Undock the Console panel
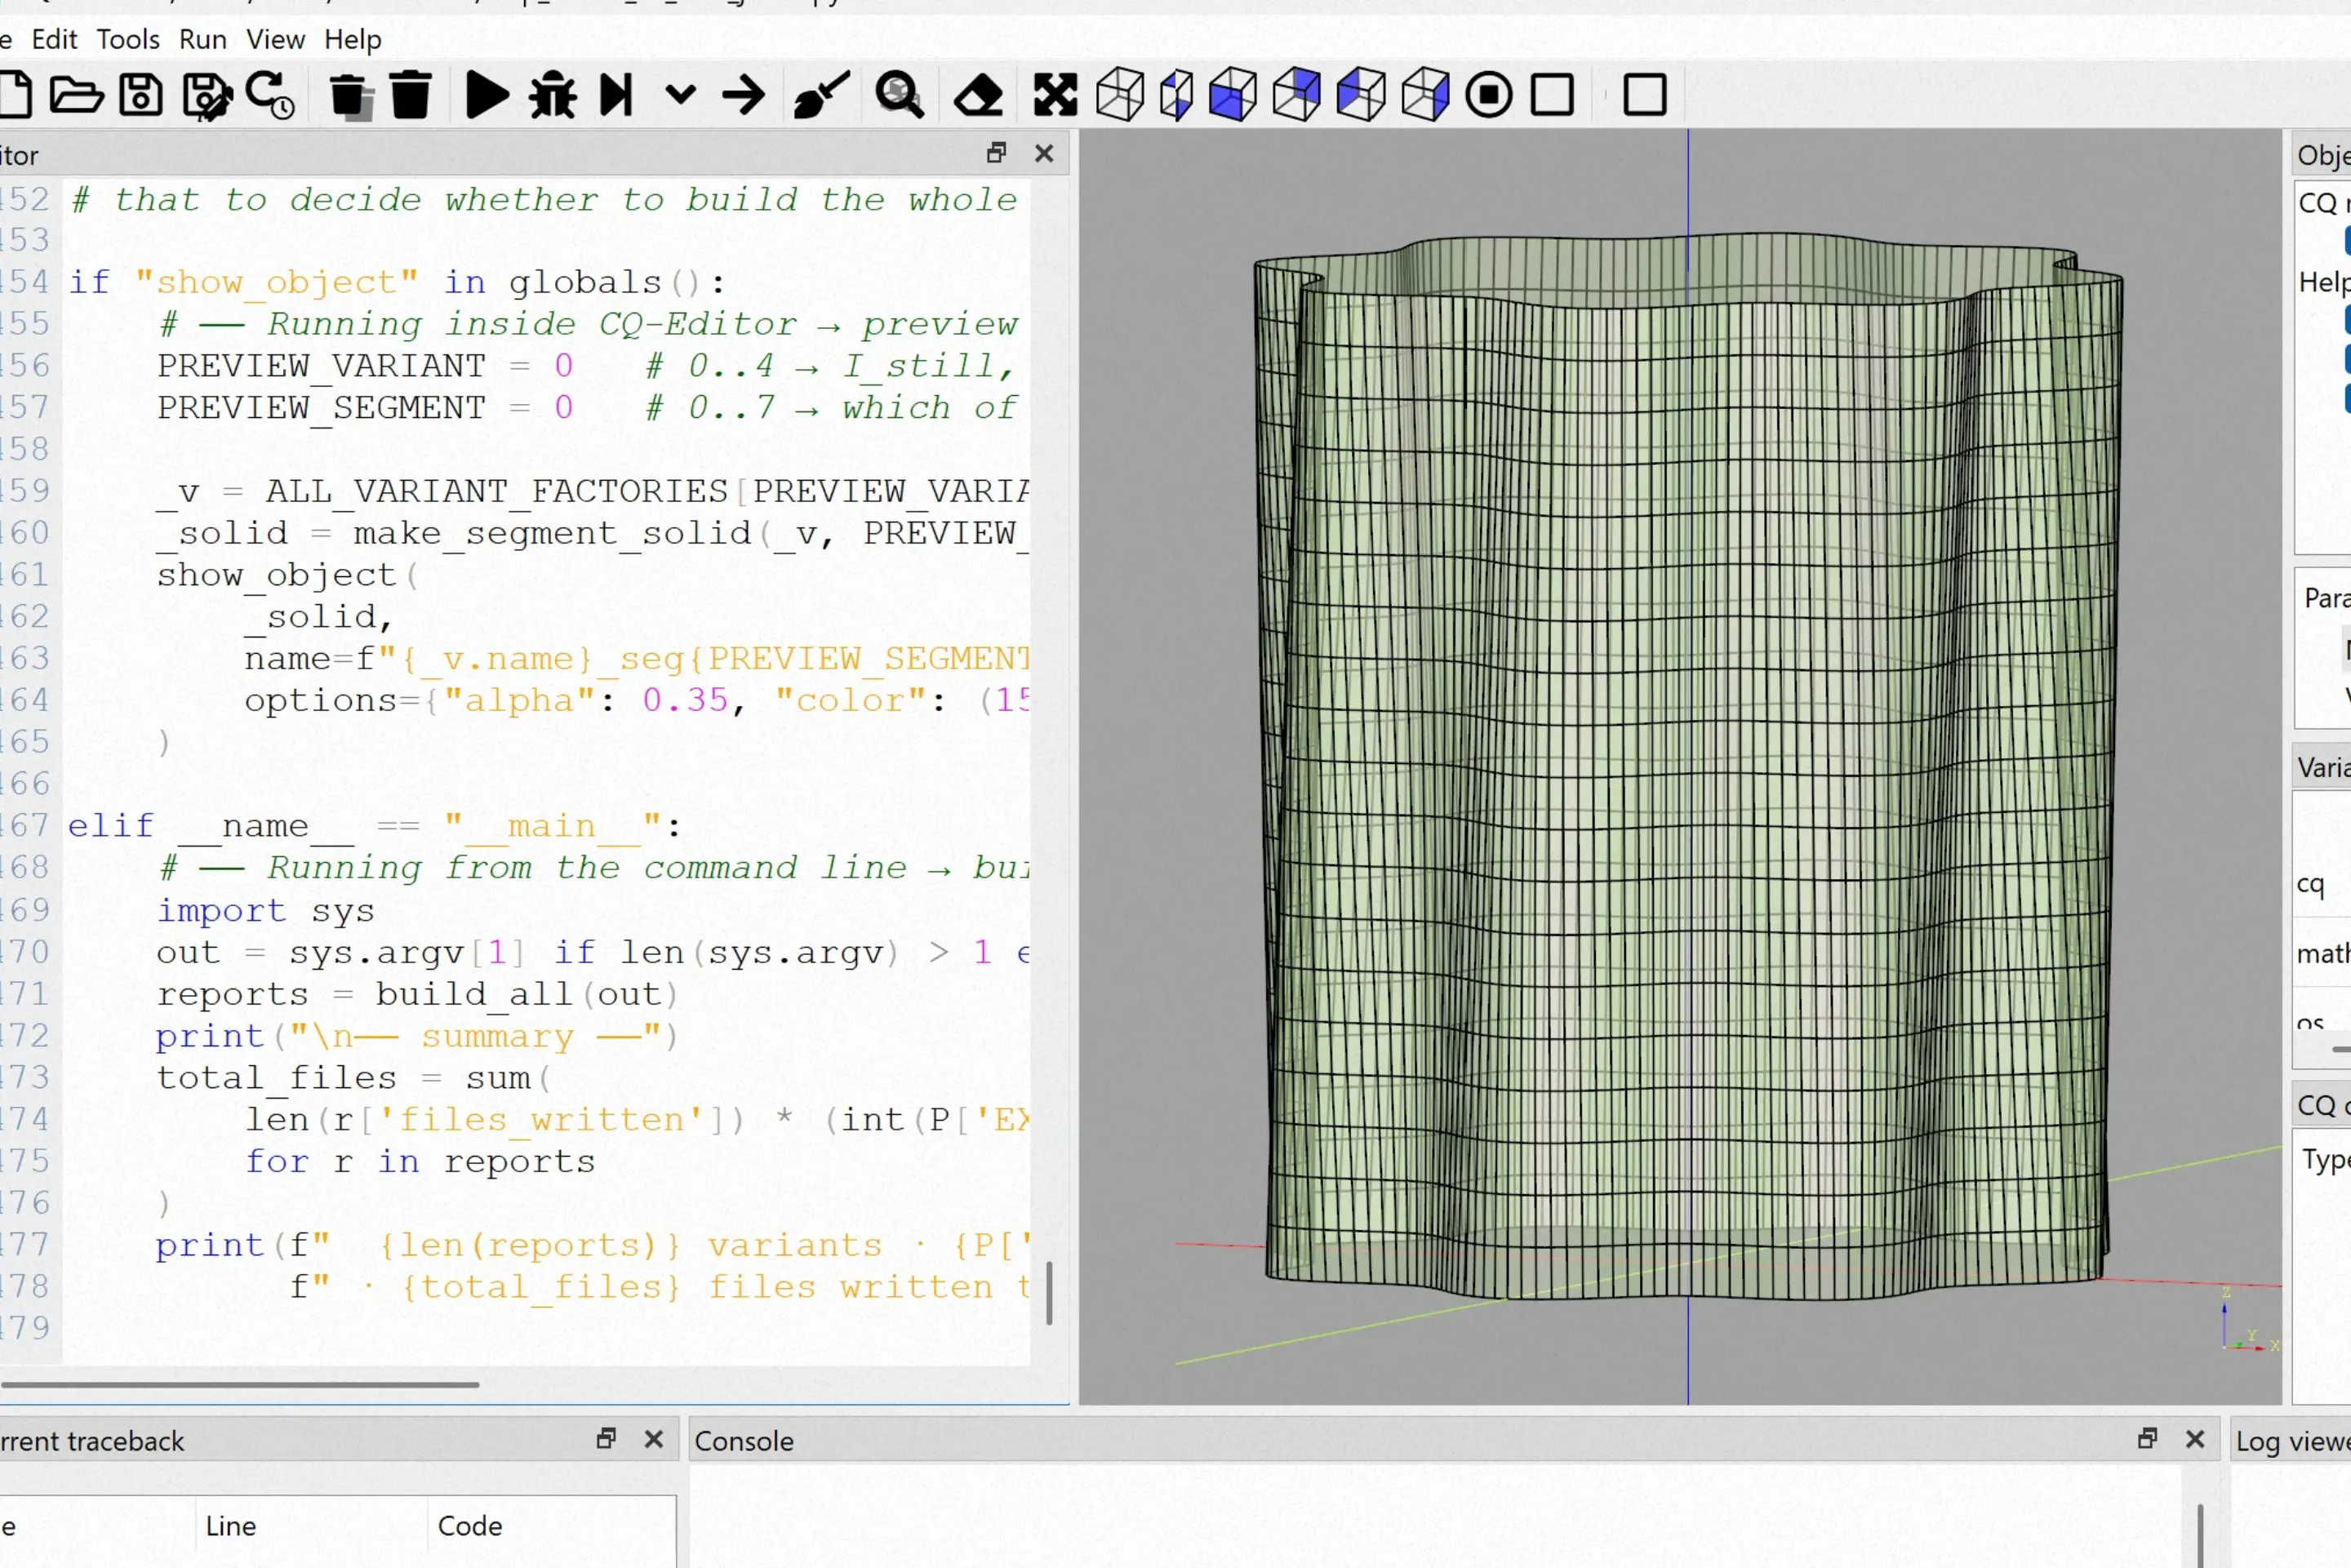This screenshot has width=2351, height=1568. [2147, 1439]
